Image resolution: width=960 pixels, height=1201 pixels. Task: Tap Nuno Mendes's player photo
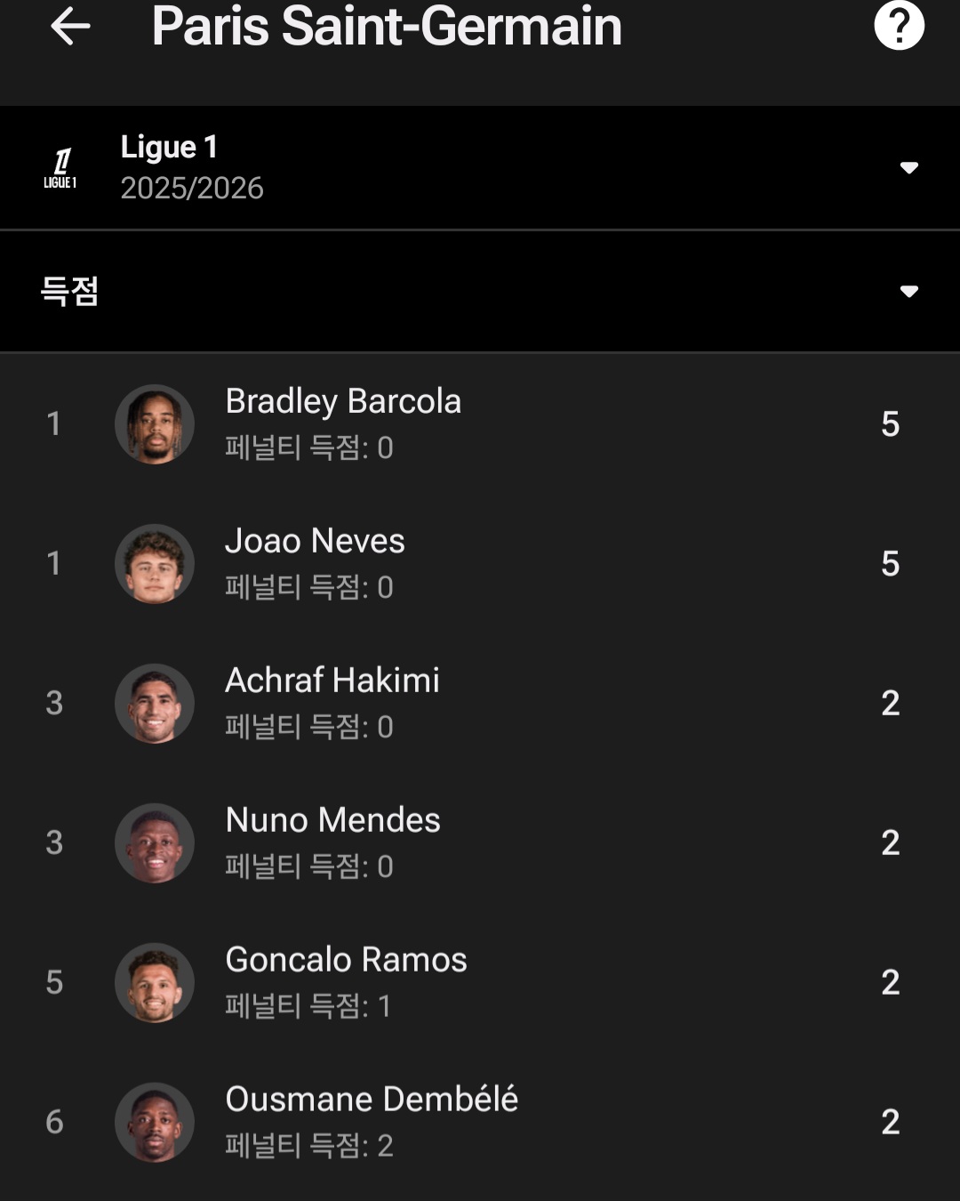pyautogui.click(x=155, y=843)
